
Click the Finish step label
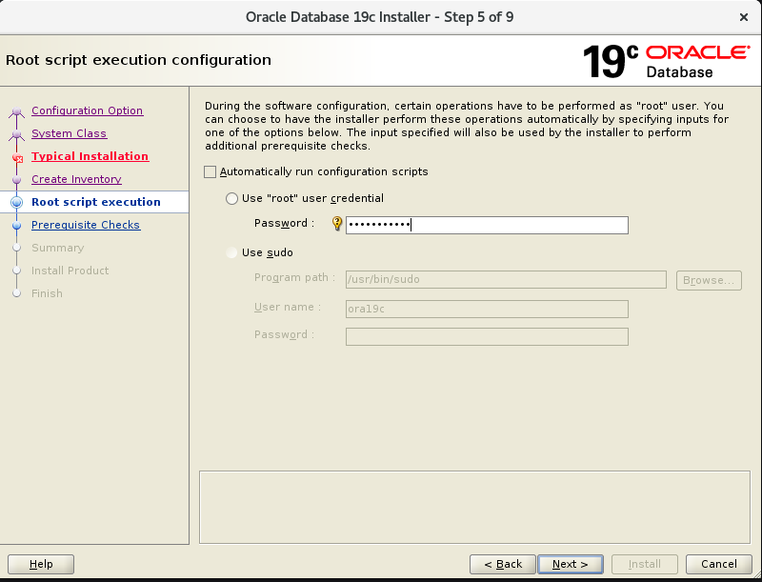coord(47,293)
